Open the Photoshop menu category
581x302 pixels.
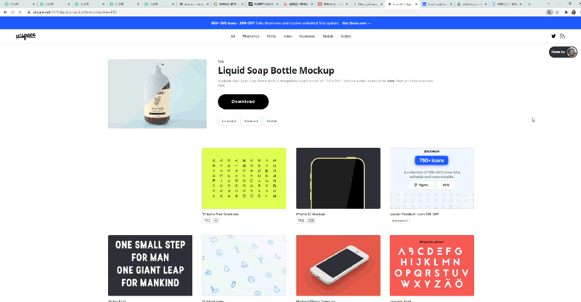pyautogui.click(x=251, y=36)
